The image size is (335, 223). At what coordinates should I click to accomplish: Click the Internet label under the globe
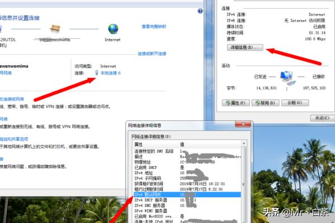[x=113, y=40]
